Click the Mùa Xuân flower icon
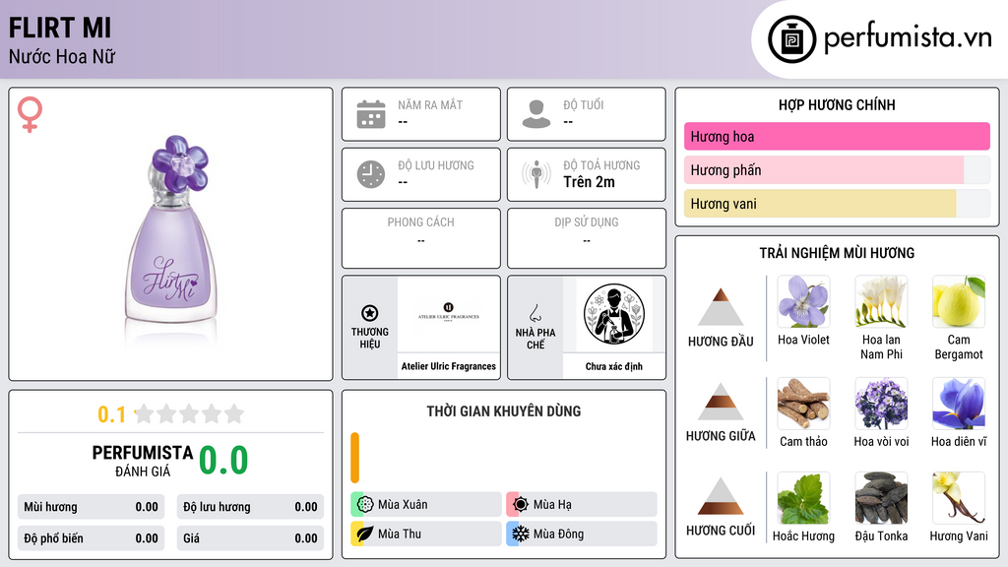This screenshot has width=1008, height=567. (x=365, y=504)
